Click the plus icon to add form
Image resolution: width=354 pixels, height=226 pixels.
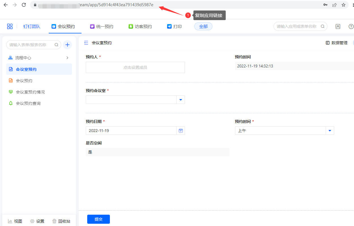[x=67, y=45]
